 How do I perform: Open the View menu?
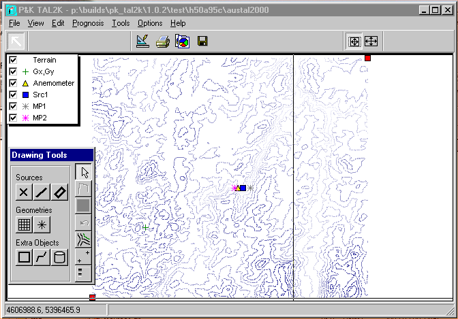(x=35, y=23)
